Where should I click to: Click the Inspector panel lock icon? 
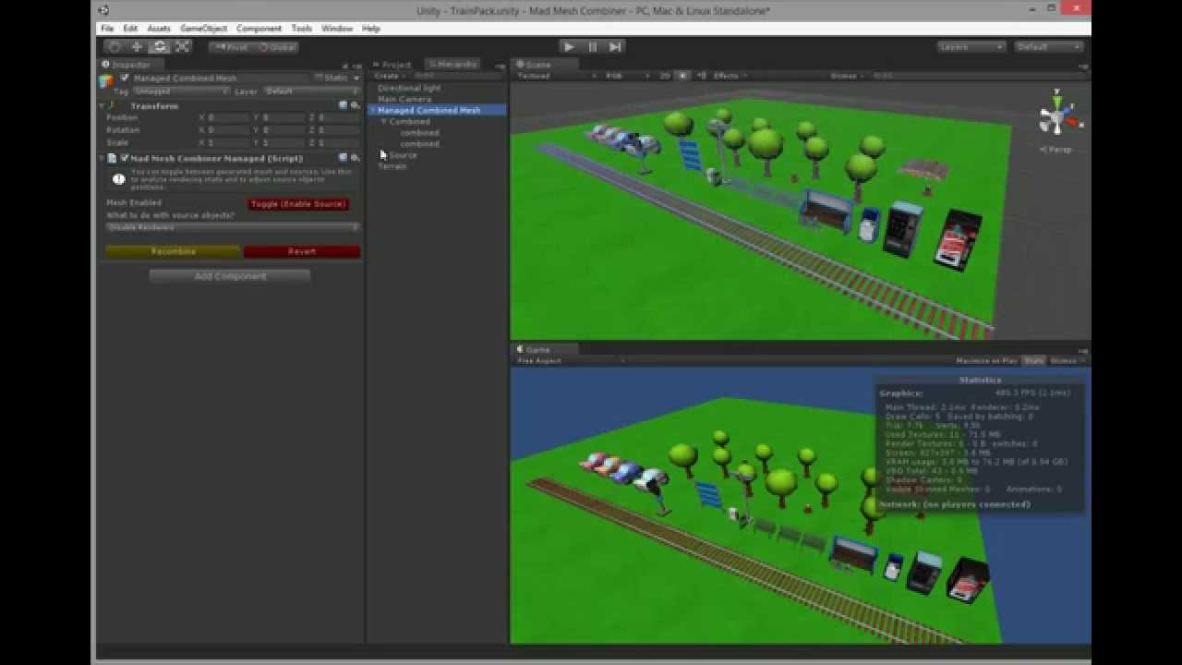tap(345, 66)
